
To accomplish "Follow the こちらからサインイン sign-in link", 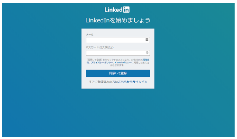I will coord(133,82).
